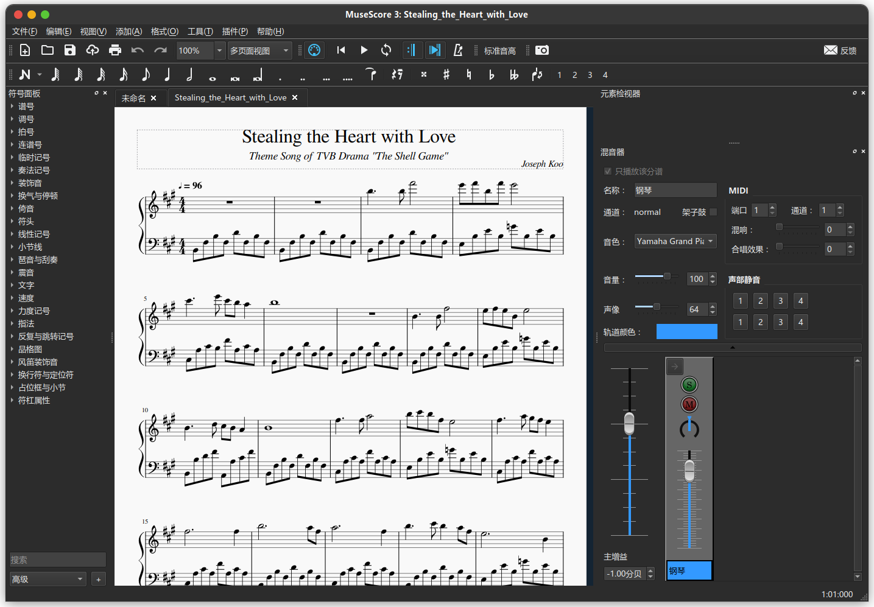The width and height of the screenshot is (874, 607).
Task: Add an augmentation dot
Action: point(280,78)
